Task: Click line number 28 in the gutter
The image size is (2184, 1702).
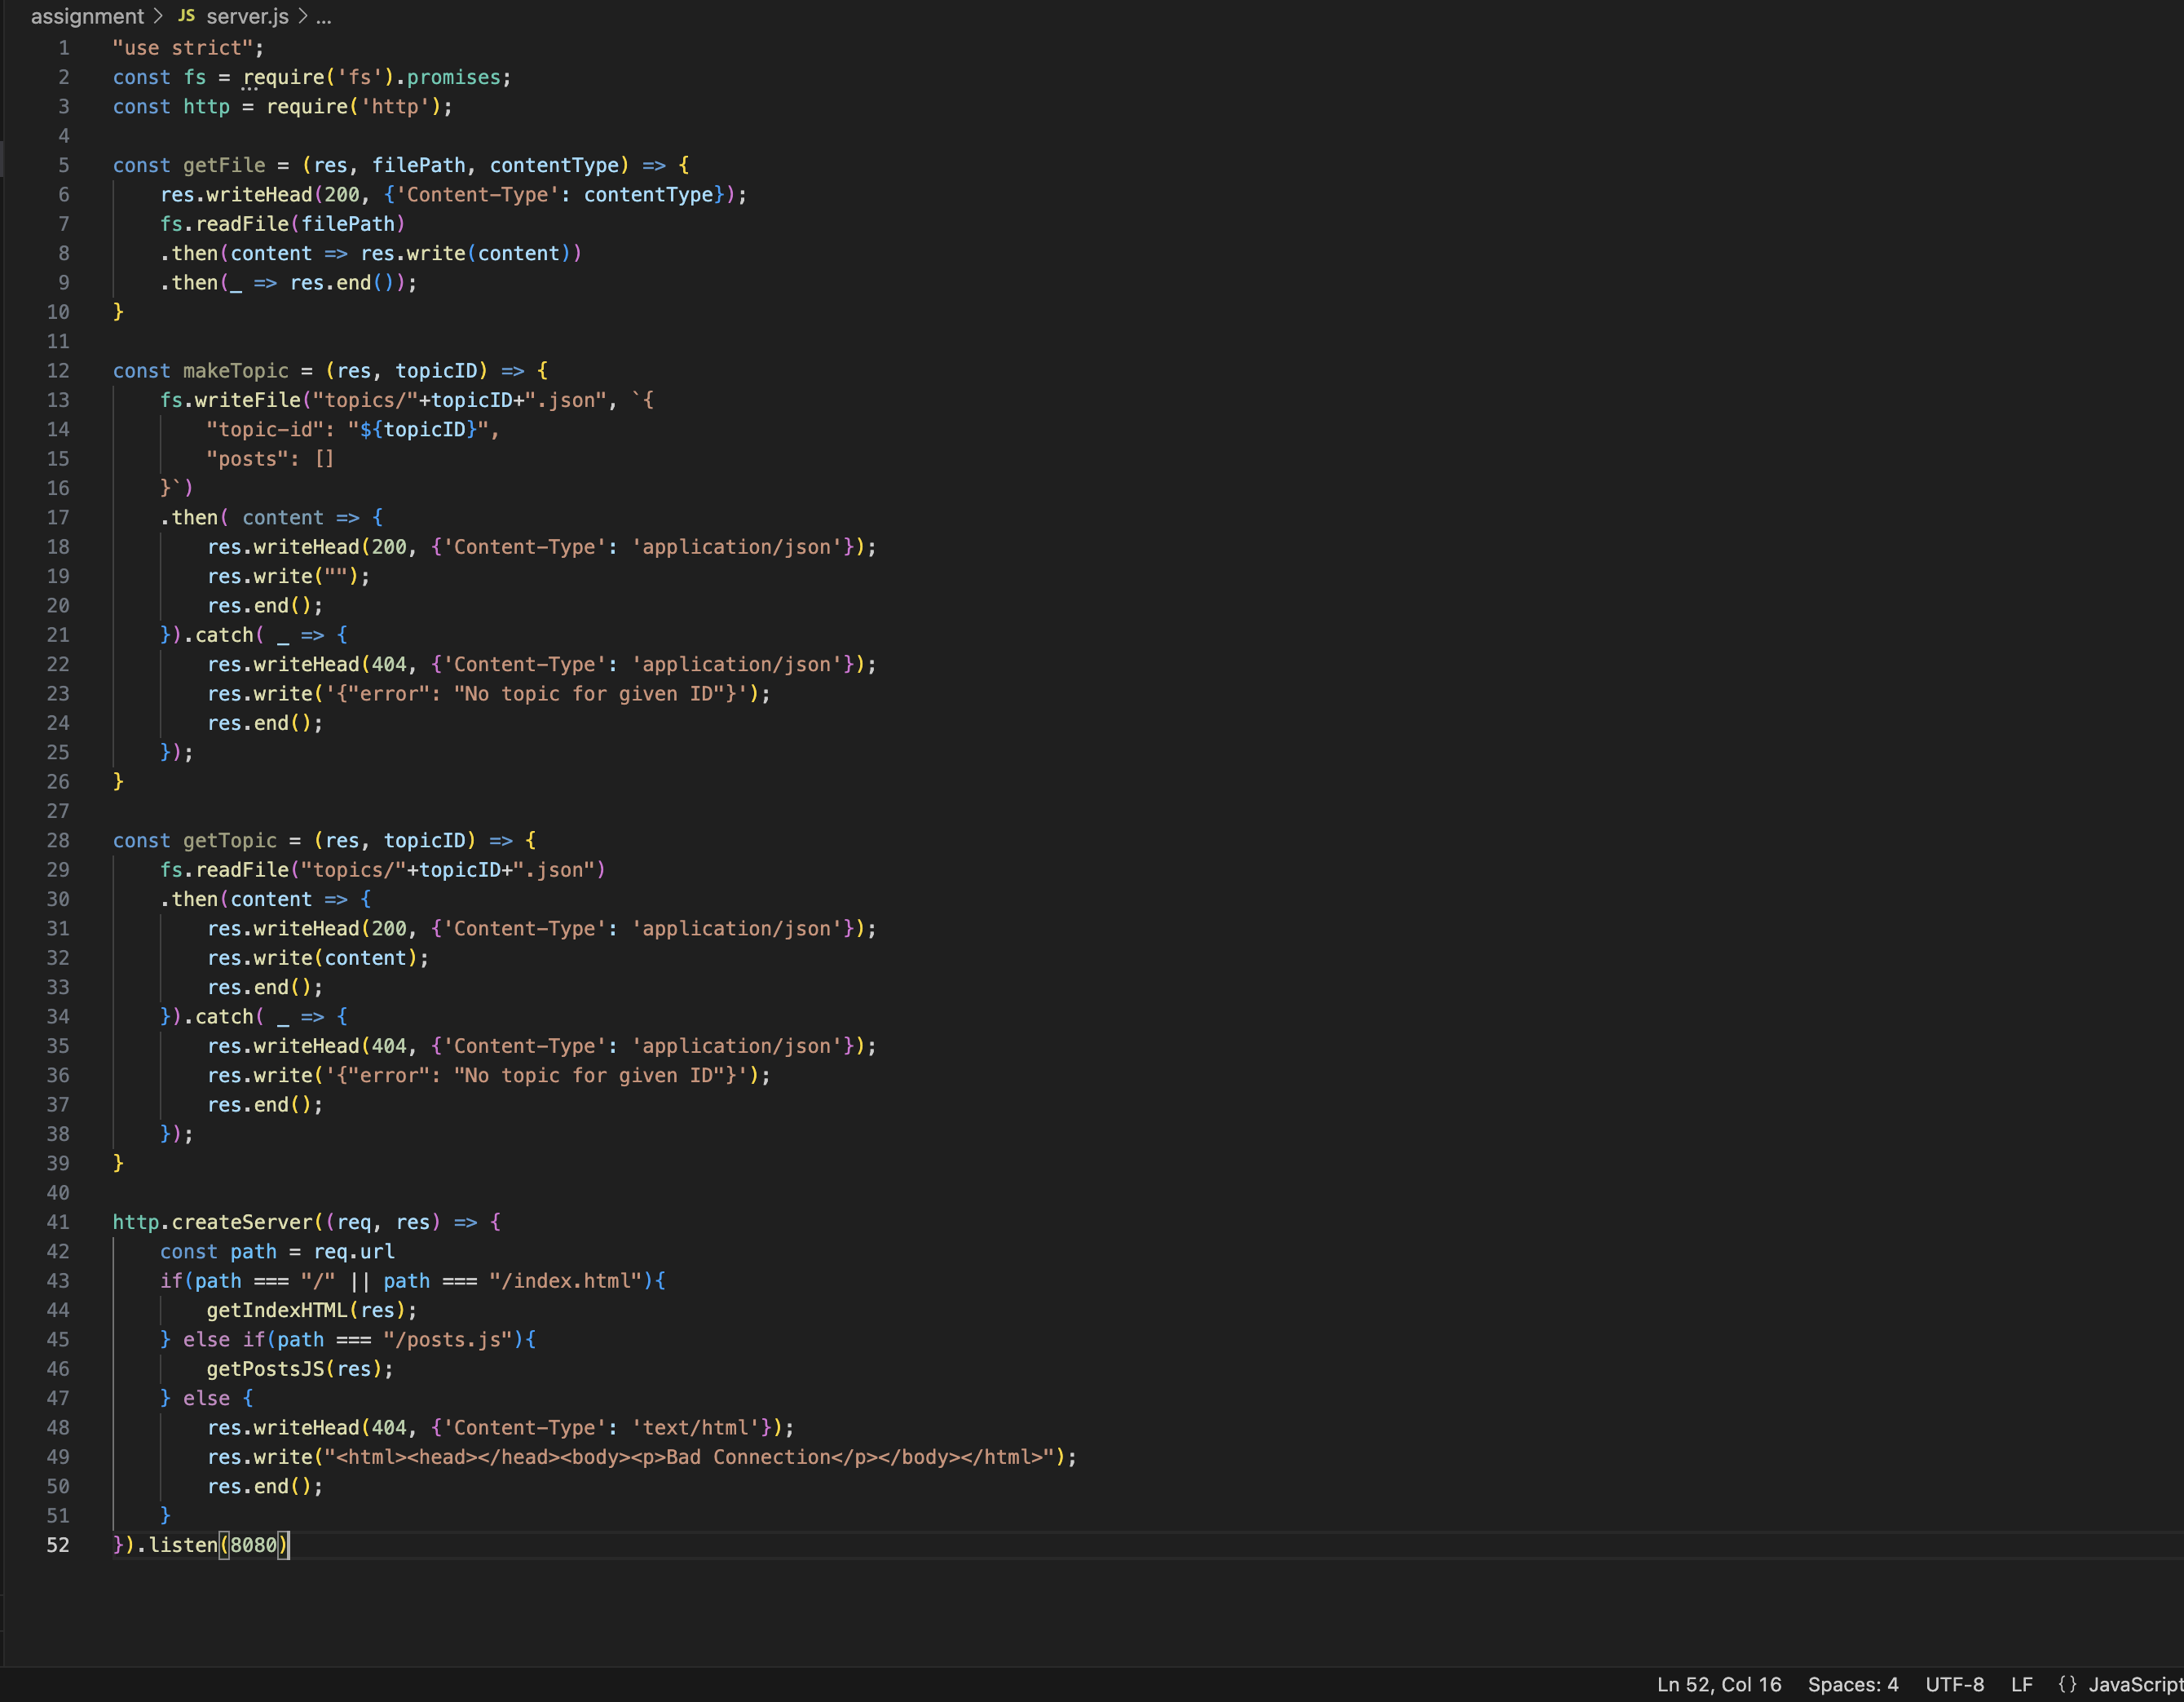Action: click(x=58, y=841)
